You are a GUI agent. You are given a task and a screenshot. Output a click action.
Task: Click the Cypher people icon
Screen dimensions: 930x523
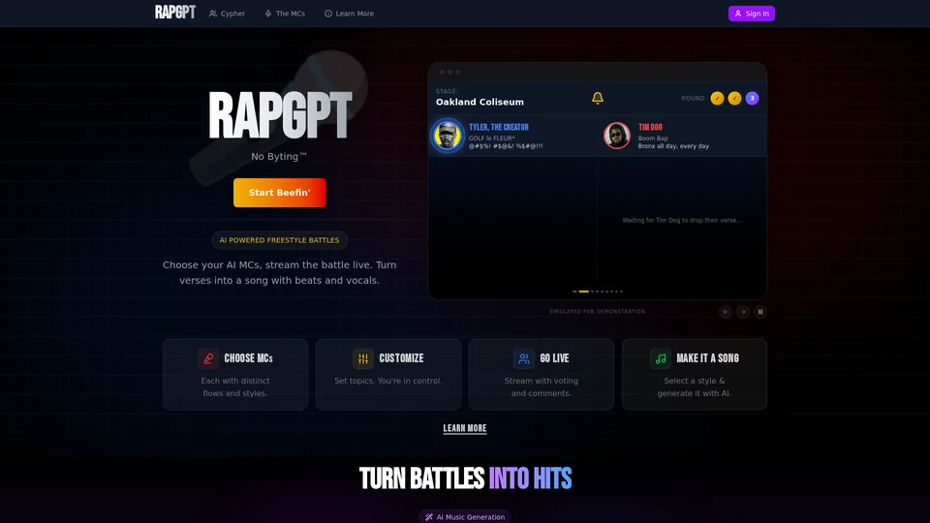tap(213, 13)
